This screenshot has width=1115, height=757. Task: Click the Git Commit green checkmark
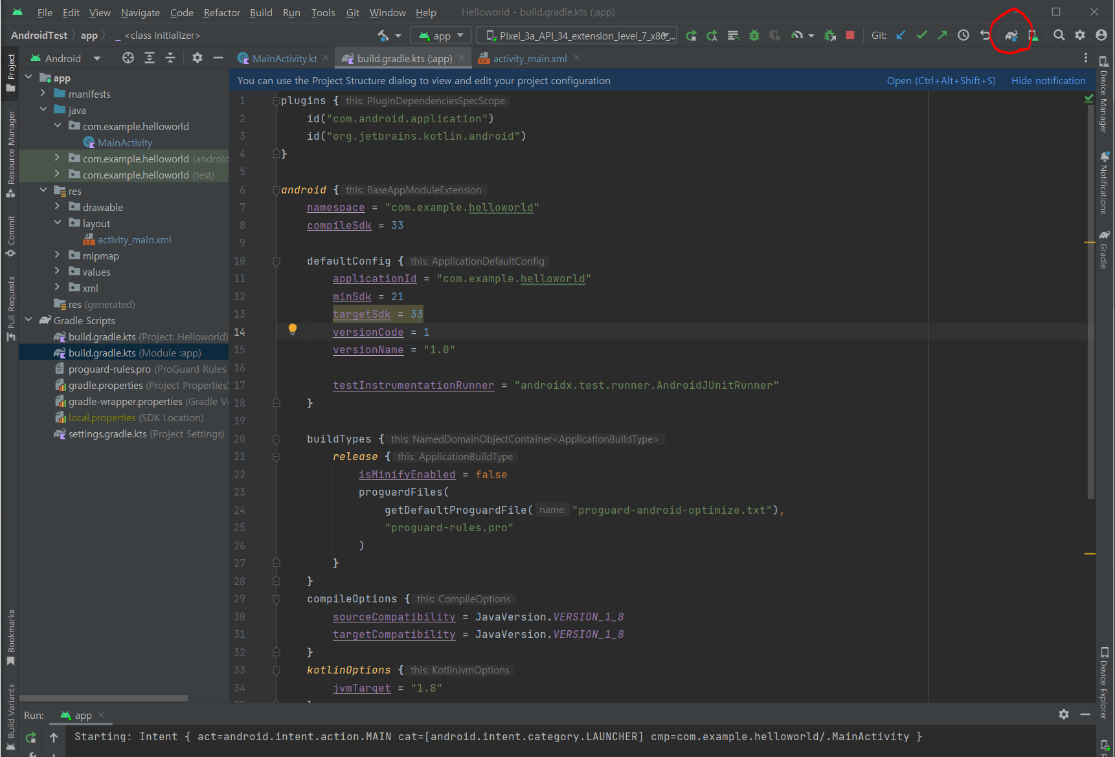(x=921, y=35)
